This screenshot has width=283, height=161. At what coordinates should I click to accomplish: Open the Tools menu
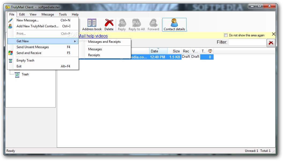click(63, 14)
